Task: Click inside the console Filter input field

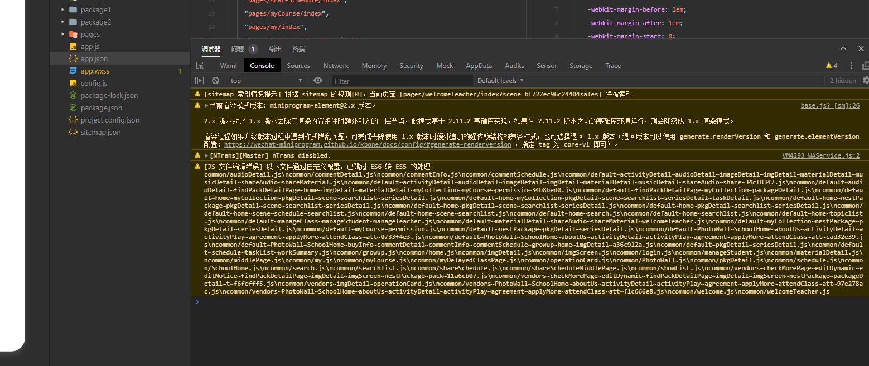Action: [402, 81]
